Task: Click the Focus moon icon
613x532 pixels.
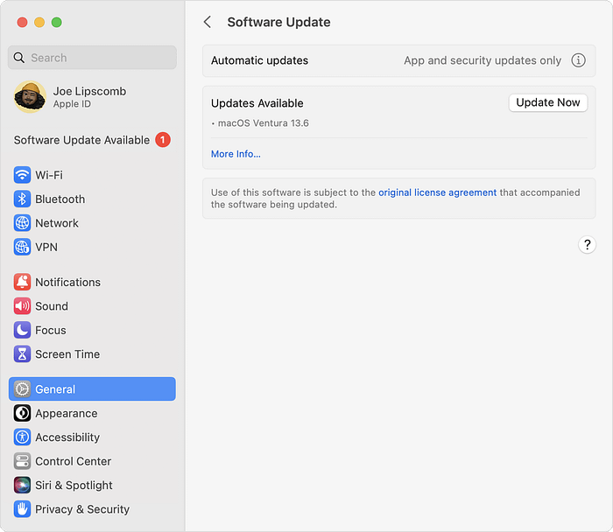Action: [x=22, y=330]
